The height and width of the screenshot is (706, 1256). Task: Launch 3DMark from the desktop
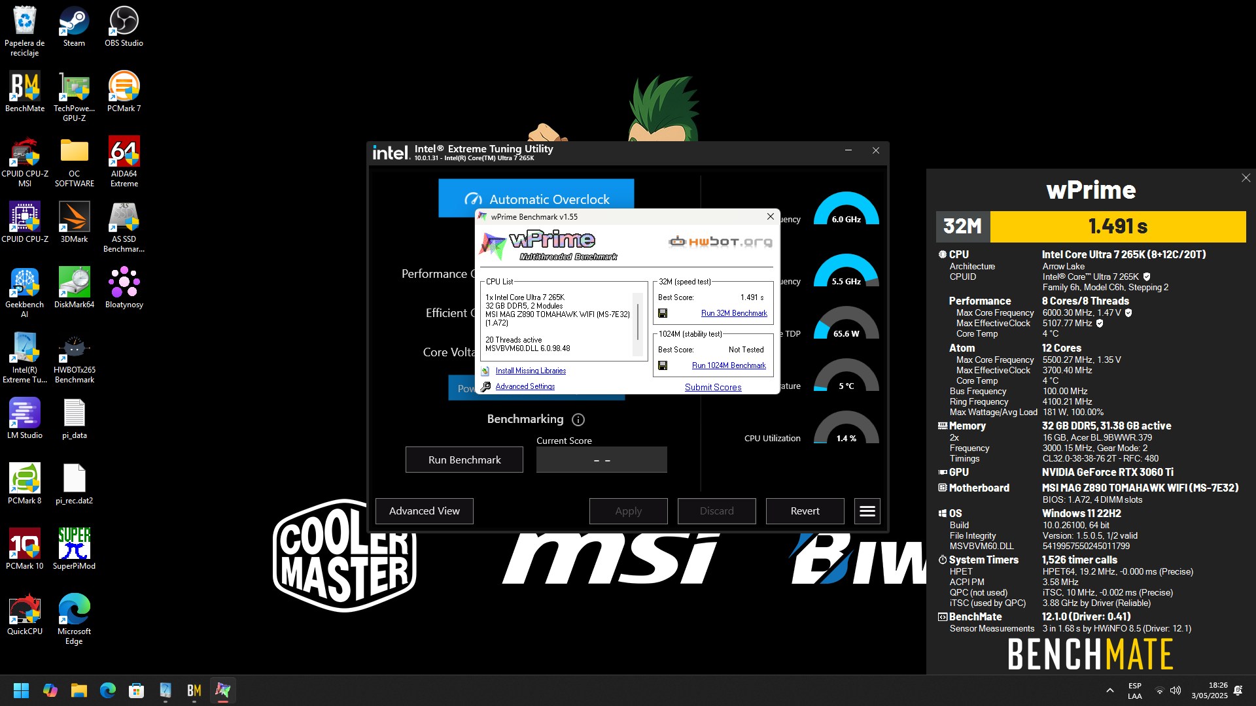pyautogui.click(x=74, y=223)
